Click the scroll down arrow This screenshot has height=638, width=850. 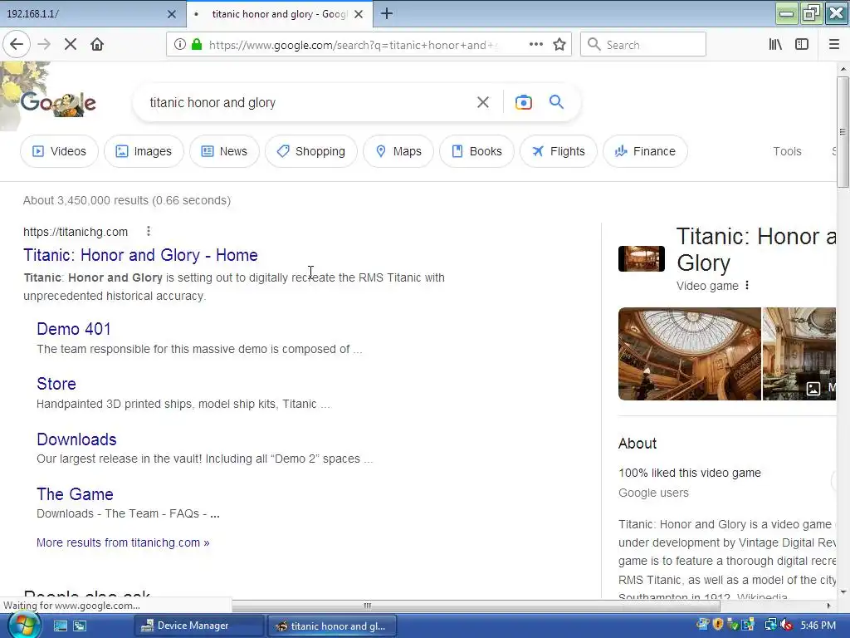pos(843,591)
